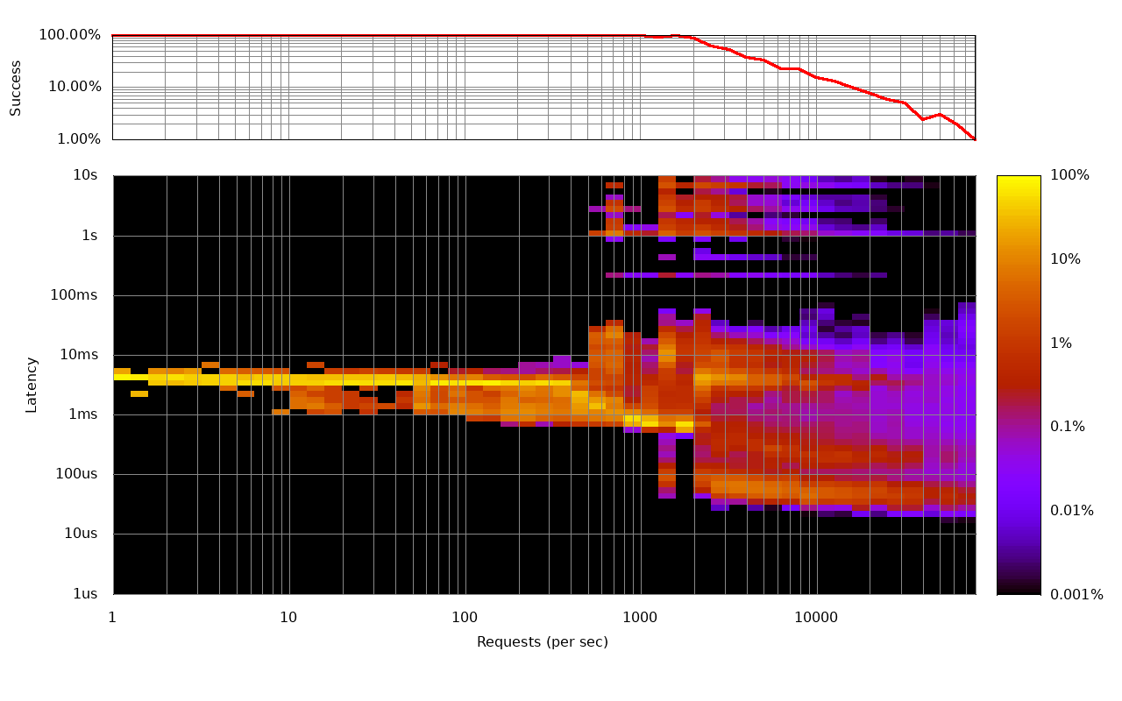Viewport: 1122px width, 701px height.
Task: Click the red success line's lower-right end
Action: tap(973, 138)
